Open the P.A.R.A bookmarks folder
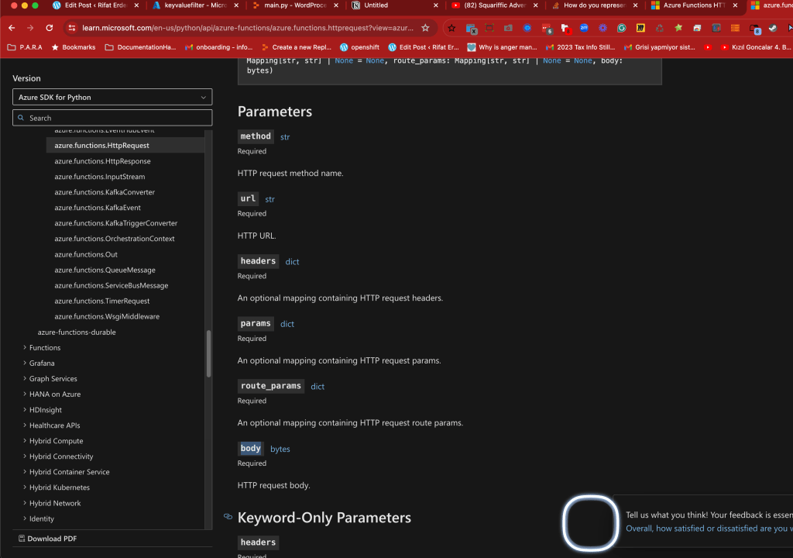The width and height of the screenshot is (793, 558). [x=25, y=47]
